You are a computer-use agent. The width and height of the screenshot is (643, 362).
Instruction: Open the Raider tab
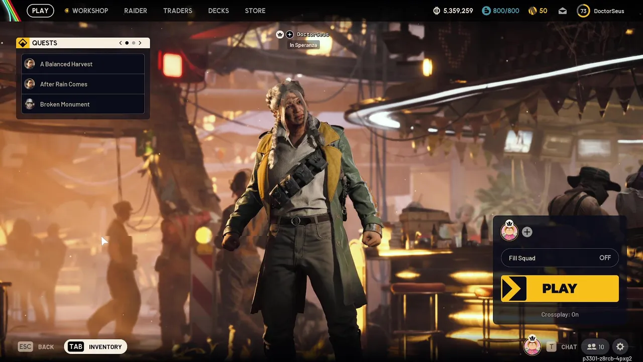coord(136,11)
